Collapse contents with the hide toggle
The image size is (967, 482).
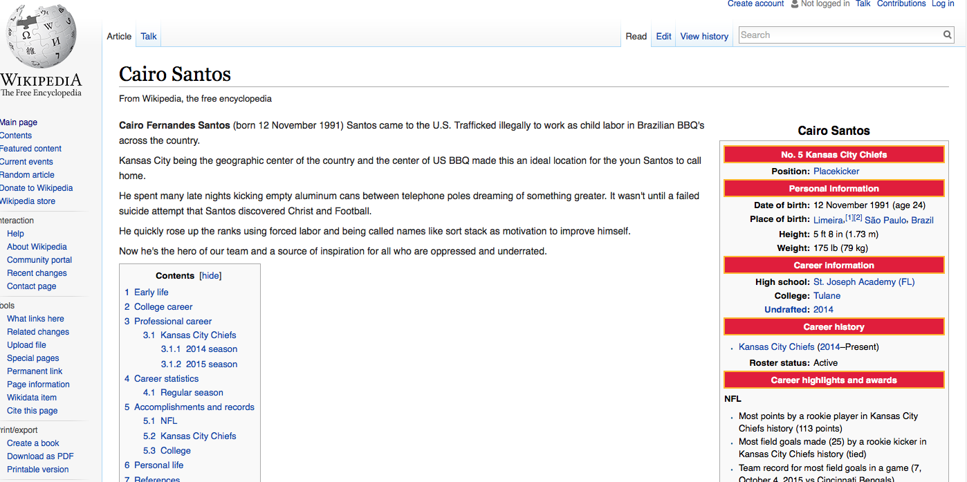(210, 275)
